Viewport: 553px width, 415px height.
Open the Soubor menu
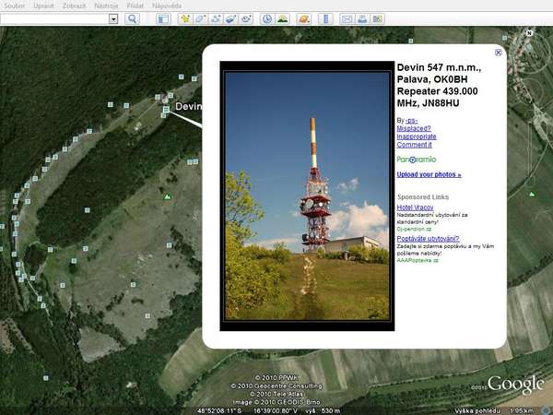coord(14,6)
